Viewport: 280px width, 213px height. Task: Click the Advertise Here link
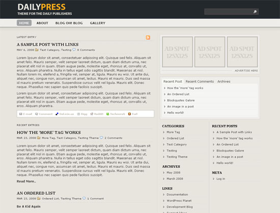click(246, 71)
